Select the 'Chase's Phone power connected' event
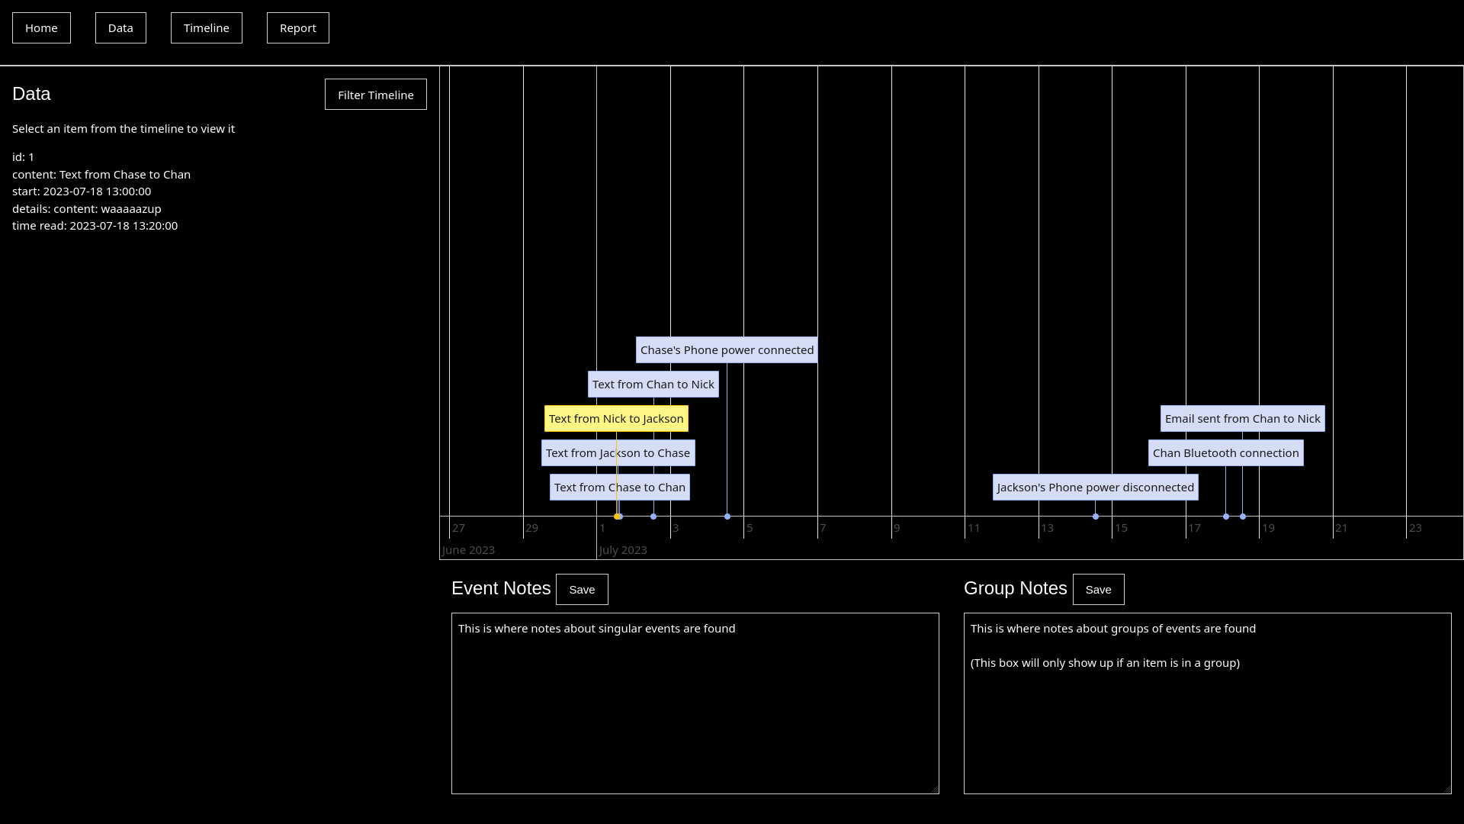This screenshot has width=1464, height=824. point(727,350)
